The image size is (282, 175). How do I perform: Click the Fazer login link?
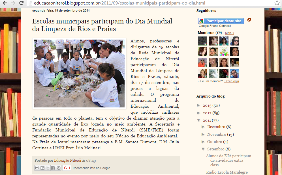(x=231, y=81)
